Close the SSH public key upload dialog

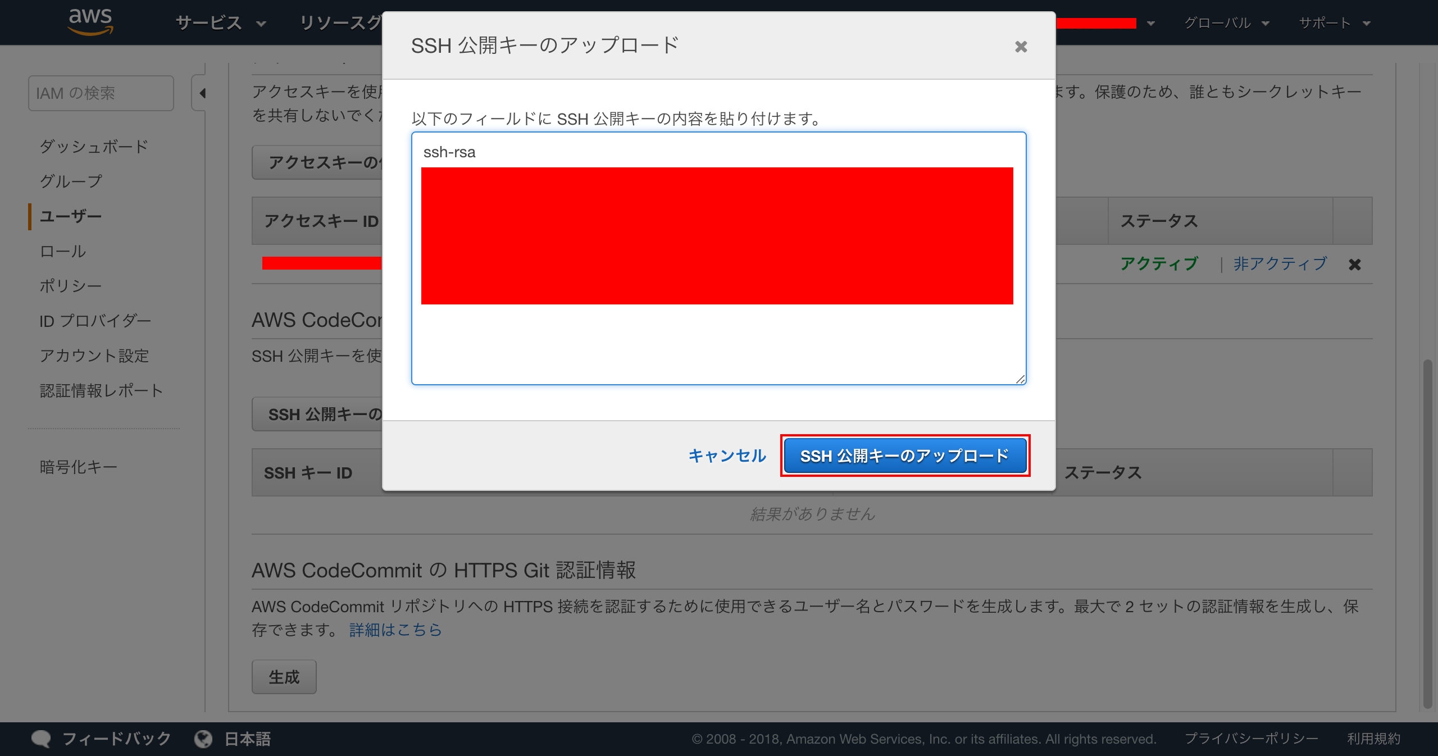tap(1021, 47)
